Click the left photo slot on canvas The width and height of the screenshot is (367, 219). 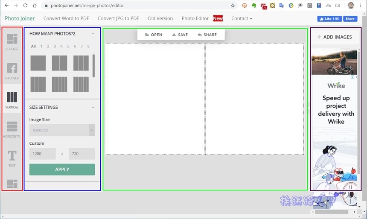[155, 99]
